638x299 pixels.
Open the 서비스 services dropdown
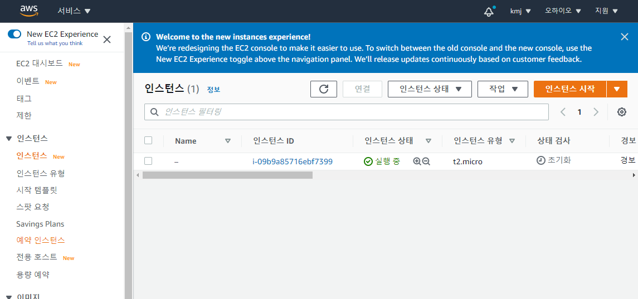74,11
